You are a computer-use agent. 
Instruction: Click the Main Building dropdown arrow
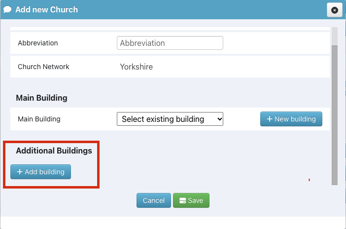pyautogui.click(x=219, y=119)
